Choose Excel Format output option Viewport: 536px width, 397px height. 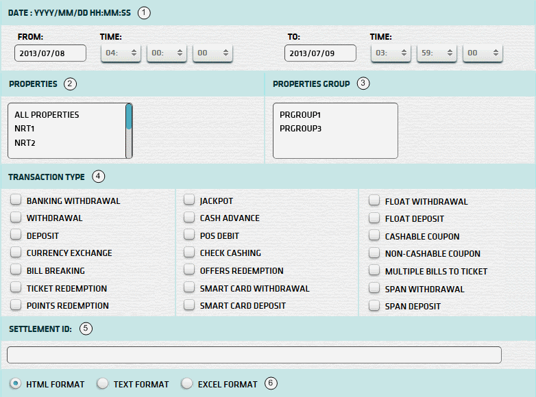coord(187,384)
